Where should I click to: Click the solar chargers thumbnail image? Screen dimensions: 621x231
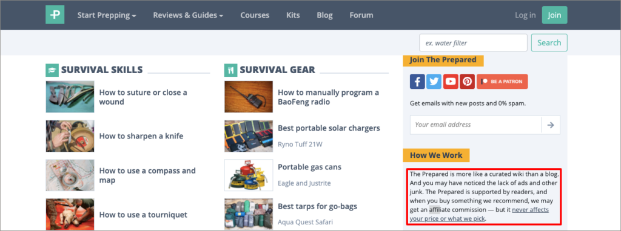pos(248,136)
